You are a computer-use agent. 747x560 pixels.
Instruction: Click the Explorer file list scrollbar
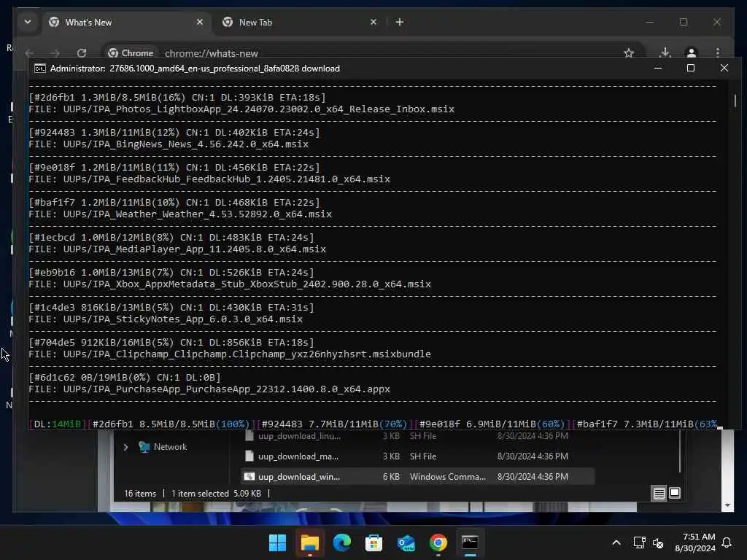679,451
